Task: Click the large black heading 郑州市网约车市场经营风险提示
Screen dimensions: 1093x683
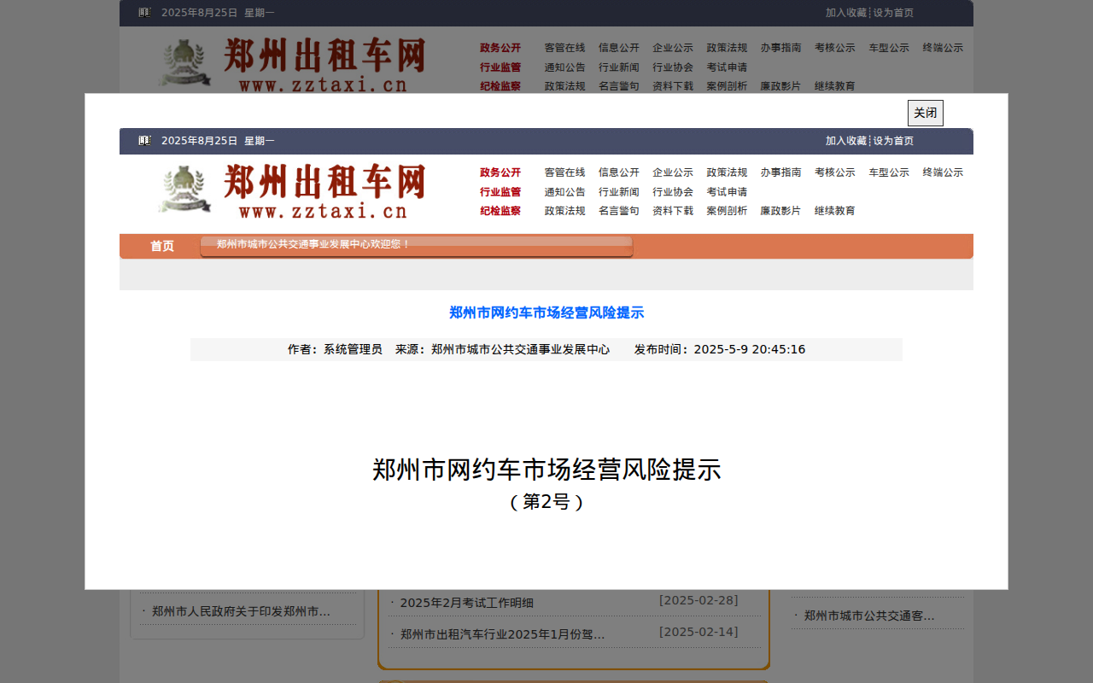Action: point(546,470)
